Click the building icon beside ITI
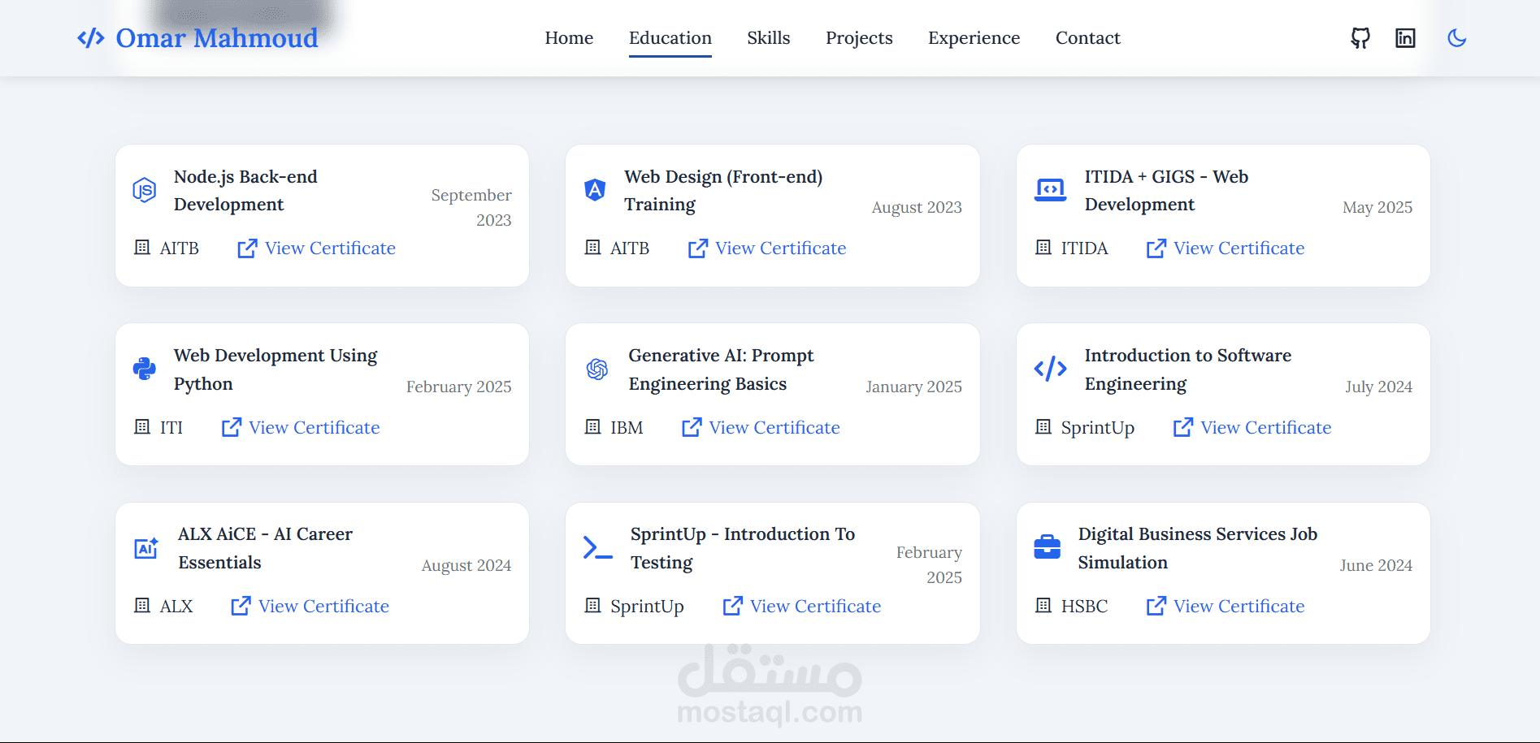Screen dimensions: 1540x743 click(x=142, y=426)
